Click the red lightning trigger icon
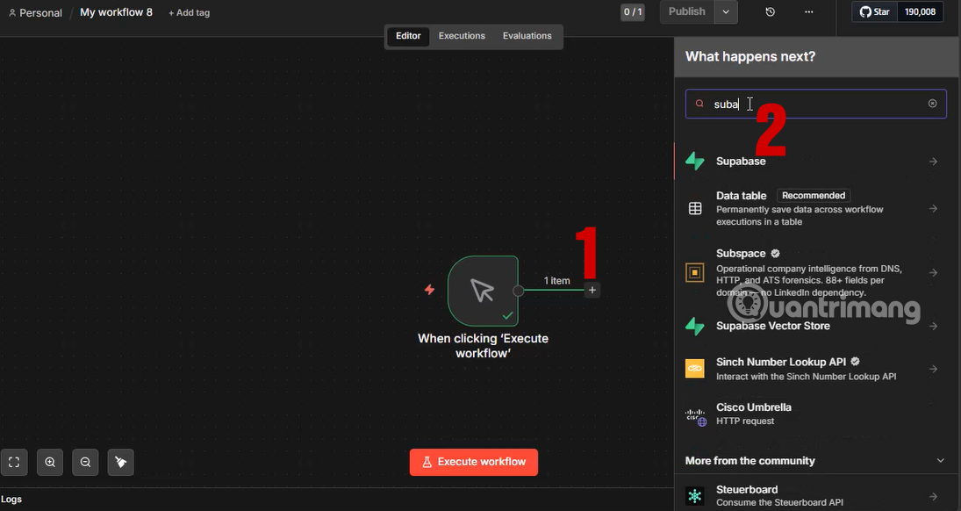Viewport: 961px width, 511px height. coord(430,290)
